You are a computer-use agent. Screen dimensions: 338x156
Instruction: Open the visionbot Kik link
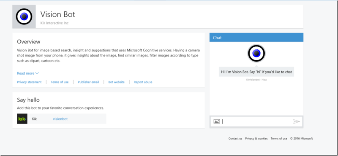[60, 119]
